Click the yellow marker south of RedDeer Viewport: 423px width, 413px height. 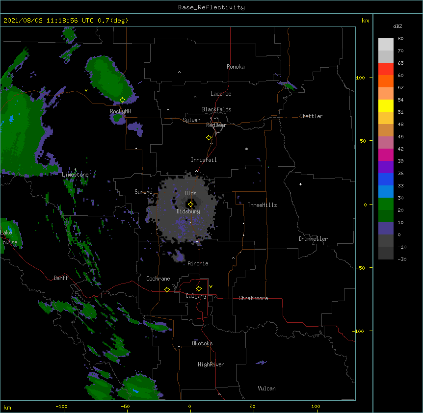(x=209, y=138)
